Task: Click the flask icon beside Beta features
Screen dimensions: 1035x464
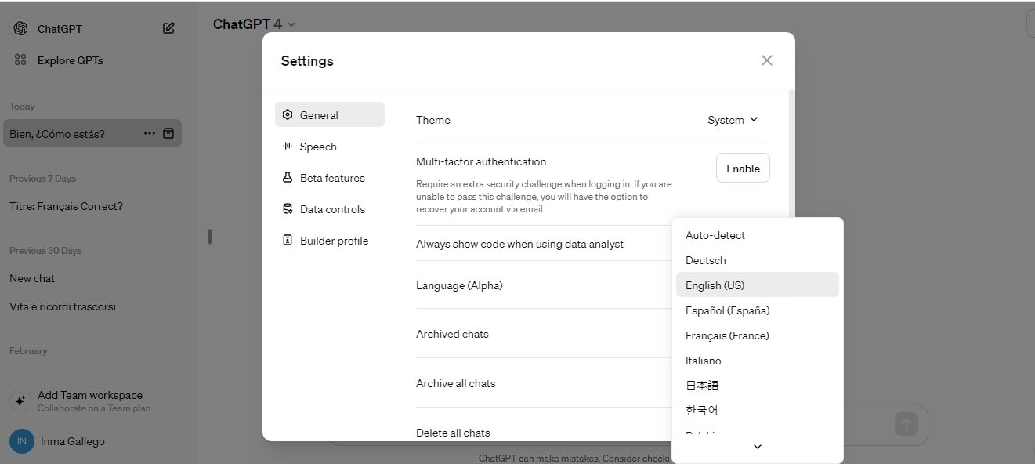Action: click(x=288, y=177)
